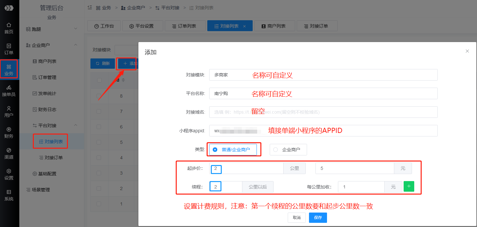Click the 续程 kilometers input
Viewport: 477px width, 227px height.
(x=226, y=187)
